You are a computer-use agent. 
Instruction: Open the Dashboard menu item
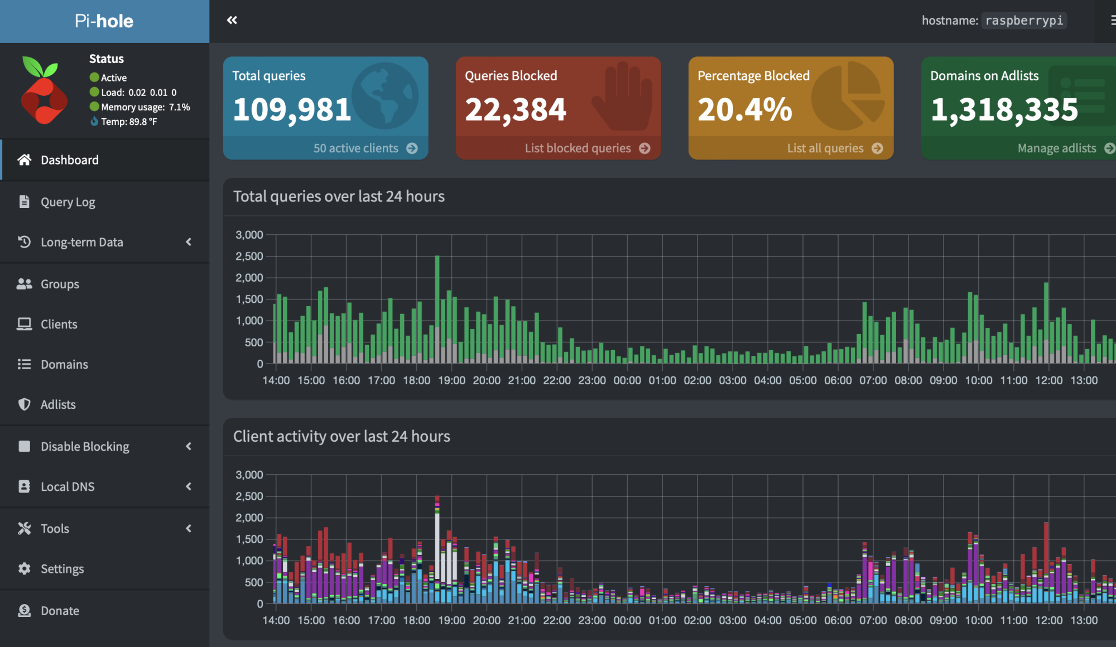point(70,160)
